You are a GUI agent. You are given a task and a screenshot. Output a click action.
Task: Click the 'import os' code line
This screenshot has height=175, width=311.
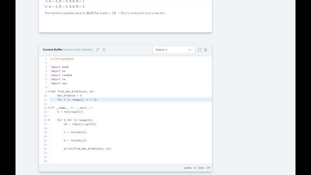pos(58,71)
